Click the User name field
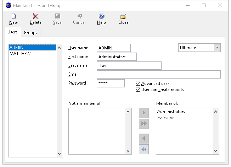This screenshot has height=167, width=231. click(114, 48)
